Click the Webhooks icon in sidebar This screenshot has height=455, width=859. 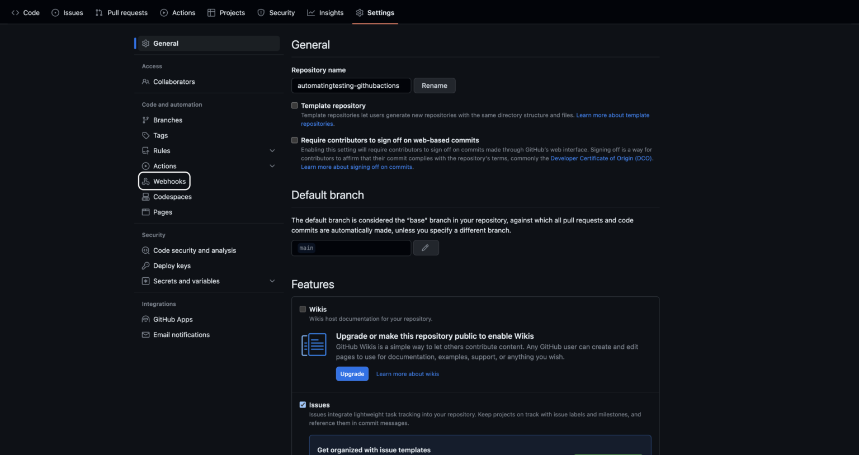point(146,181)
